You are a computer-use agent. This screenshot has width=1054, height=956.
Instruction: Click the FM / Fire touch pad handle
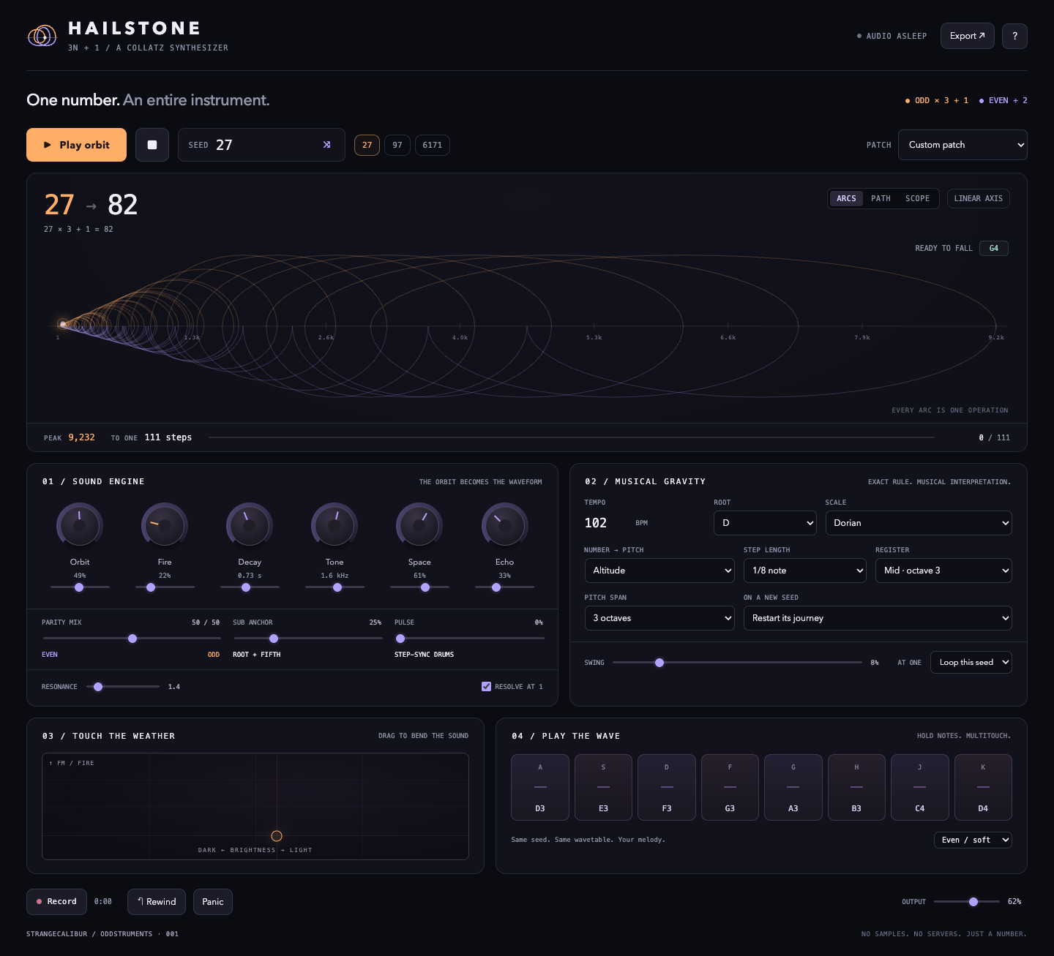(x=277, y=836)
